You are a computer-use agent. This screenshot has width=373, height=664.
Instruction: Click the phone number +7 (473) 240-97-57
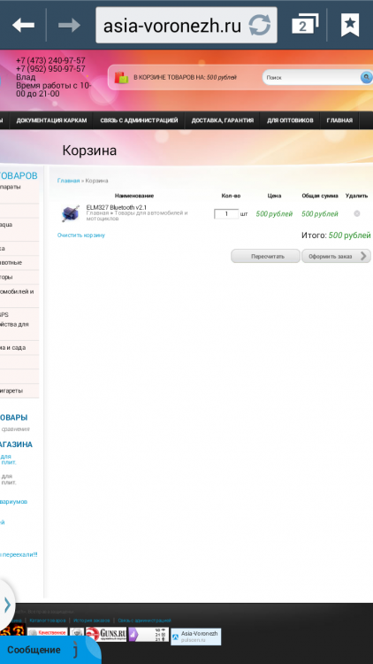pyautogui.click(x=50, y=60)
